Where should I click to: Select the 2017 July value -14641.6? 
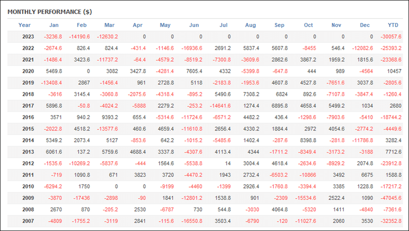tap(220, 106)
